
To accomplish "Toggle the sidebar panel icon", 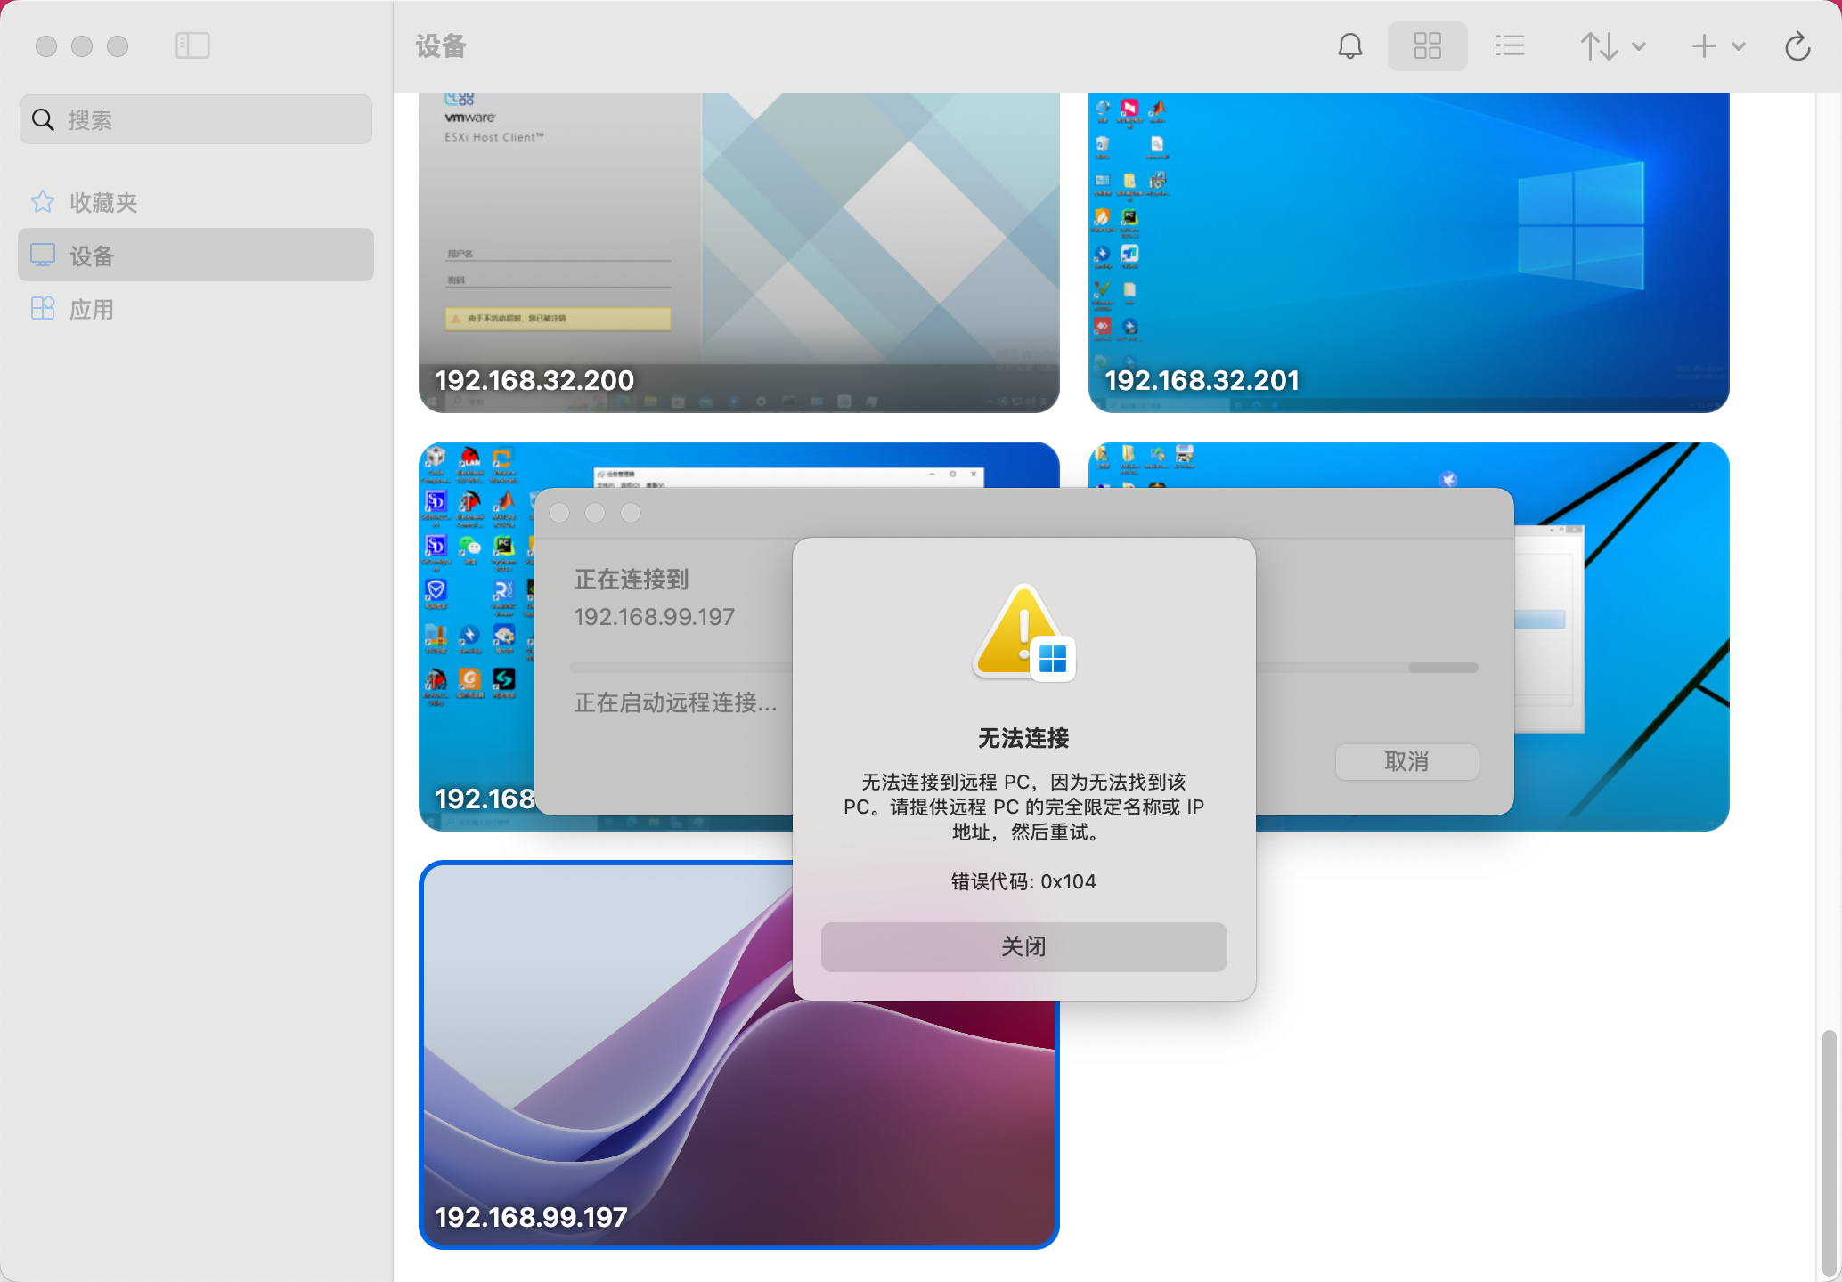I will tap(192, 45).
